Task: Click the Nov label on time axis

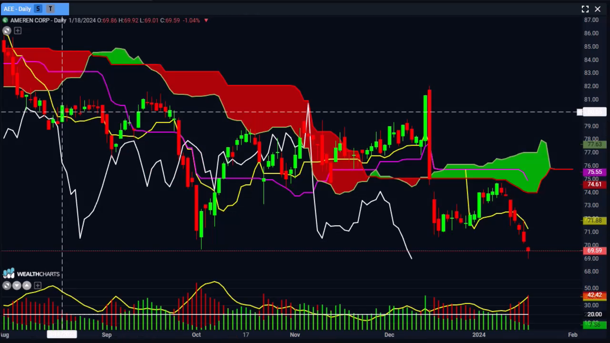Action: click(295, 335)
